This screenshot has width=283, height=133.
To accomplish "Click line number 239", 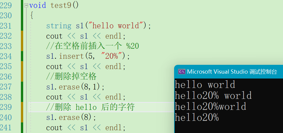I will tap(6, 107).
